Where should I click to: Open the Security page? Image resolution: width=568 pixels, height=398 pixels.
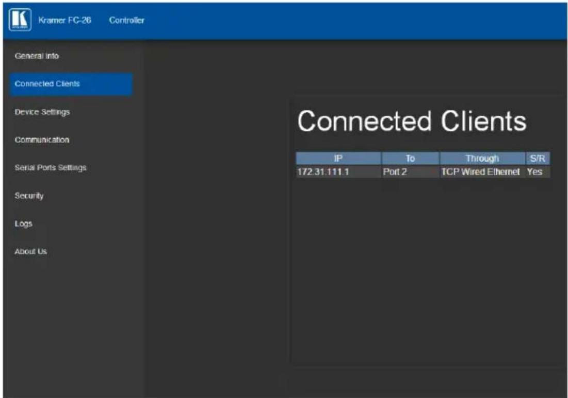pos(29,196)
